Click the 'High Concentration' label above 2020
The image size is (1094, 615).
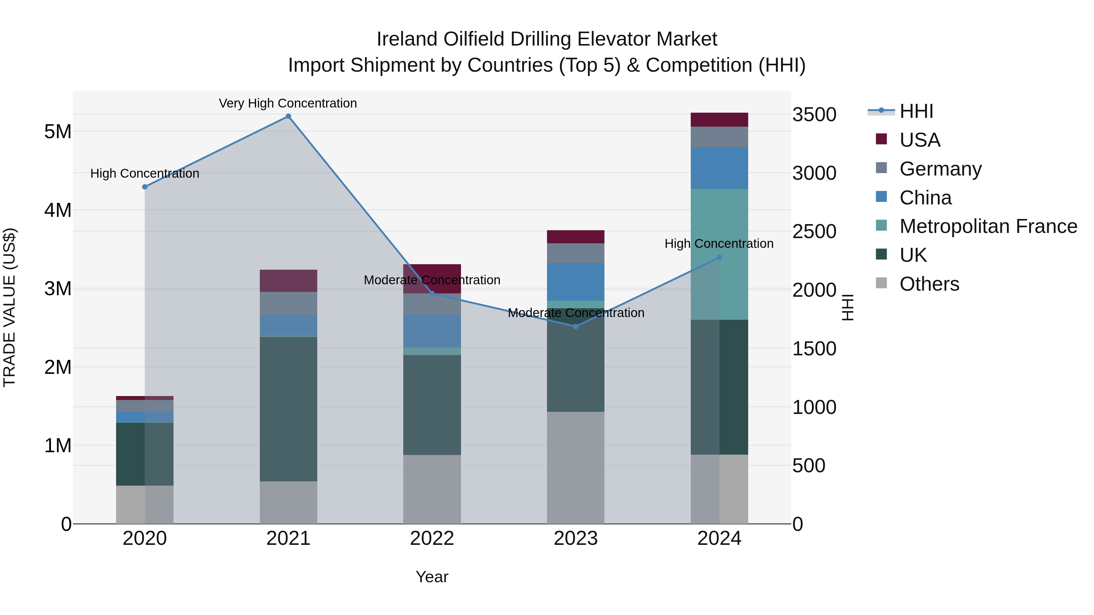coord(145,174)
